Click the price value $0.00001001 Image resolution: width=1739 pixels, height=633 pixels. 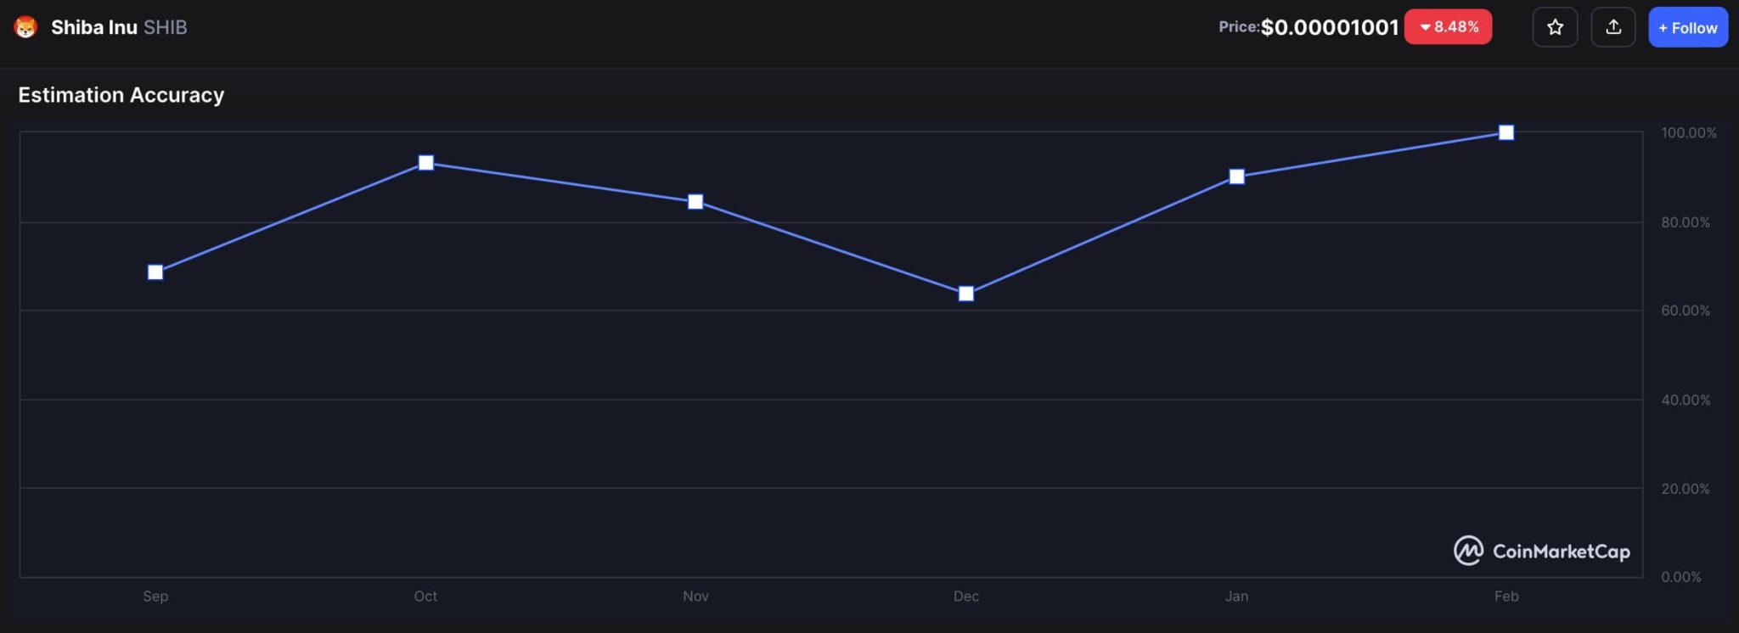click(x=1330, y=27)
